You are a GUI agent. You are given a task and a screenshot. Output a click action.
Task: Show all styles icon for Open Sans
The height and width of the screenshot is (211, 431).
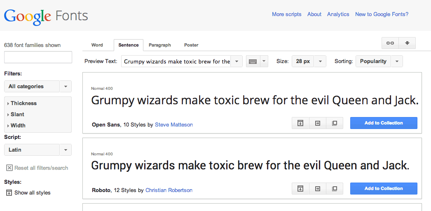click(x=300, y=123)
